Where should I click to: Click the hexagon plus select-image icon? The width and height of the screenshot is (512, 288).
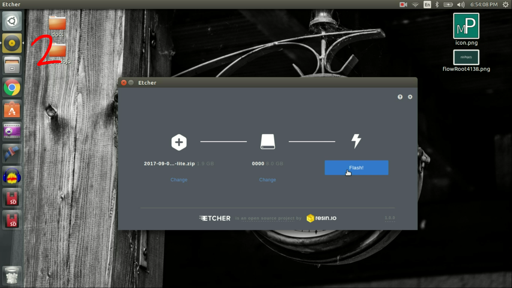179,142
